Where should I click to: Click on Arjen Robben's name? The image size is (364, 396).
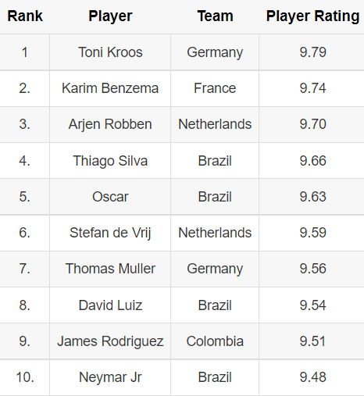click(110, 124)
